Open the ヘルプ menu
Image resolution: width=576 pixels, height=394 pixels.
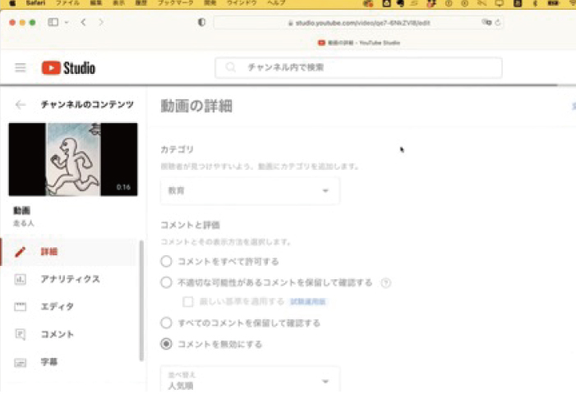click(276, 3)
